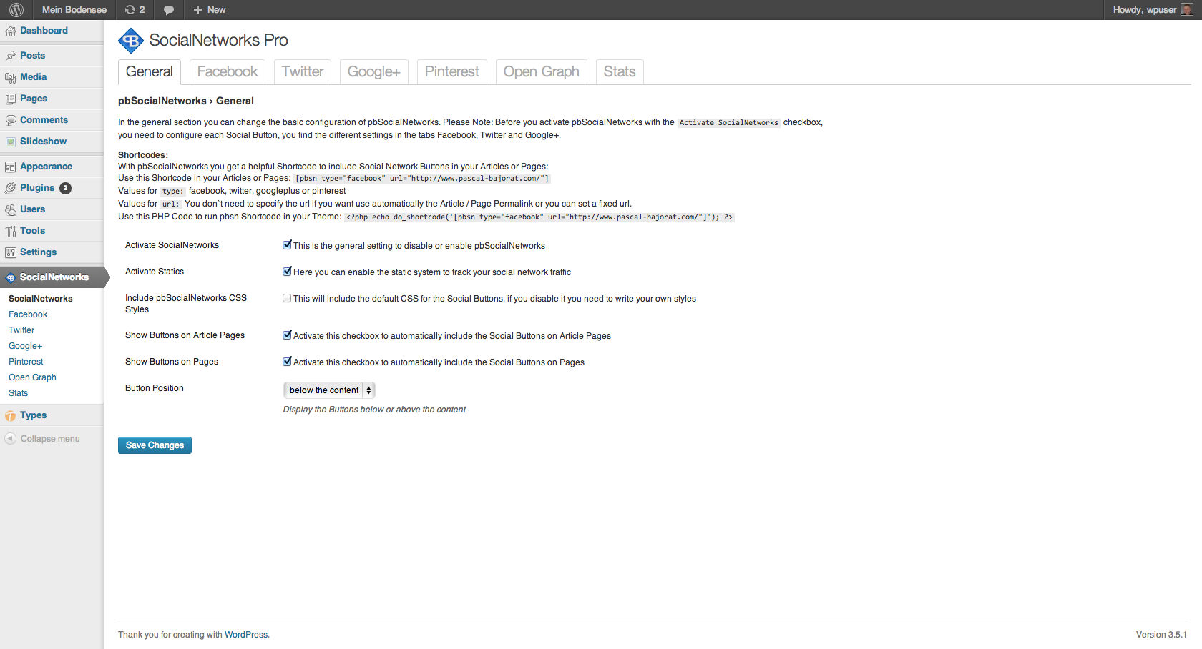1202x649 pixels.
Task: Toggle Show Buttons on Article Pages checkbox
Action: pos(287,335)
